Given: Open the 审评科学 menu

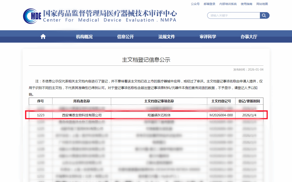Looking at the screenshot, I should 208,37.
